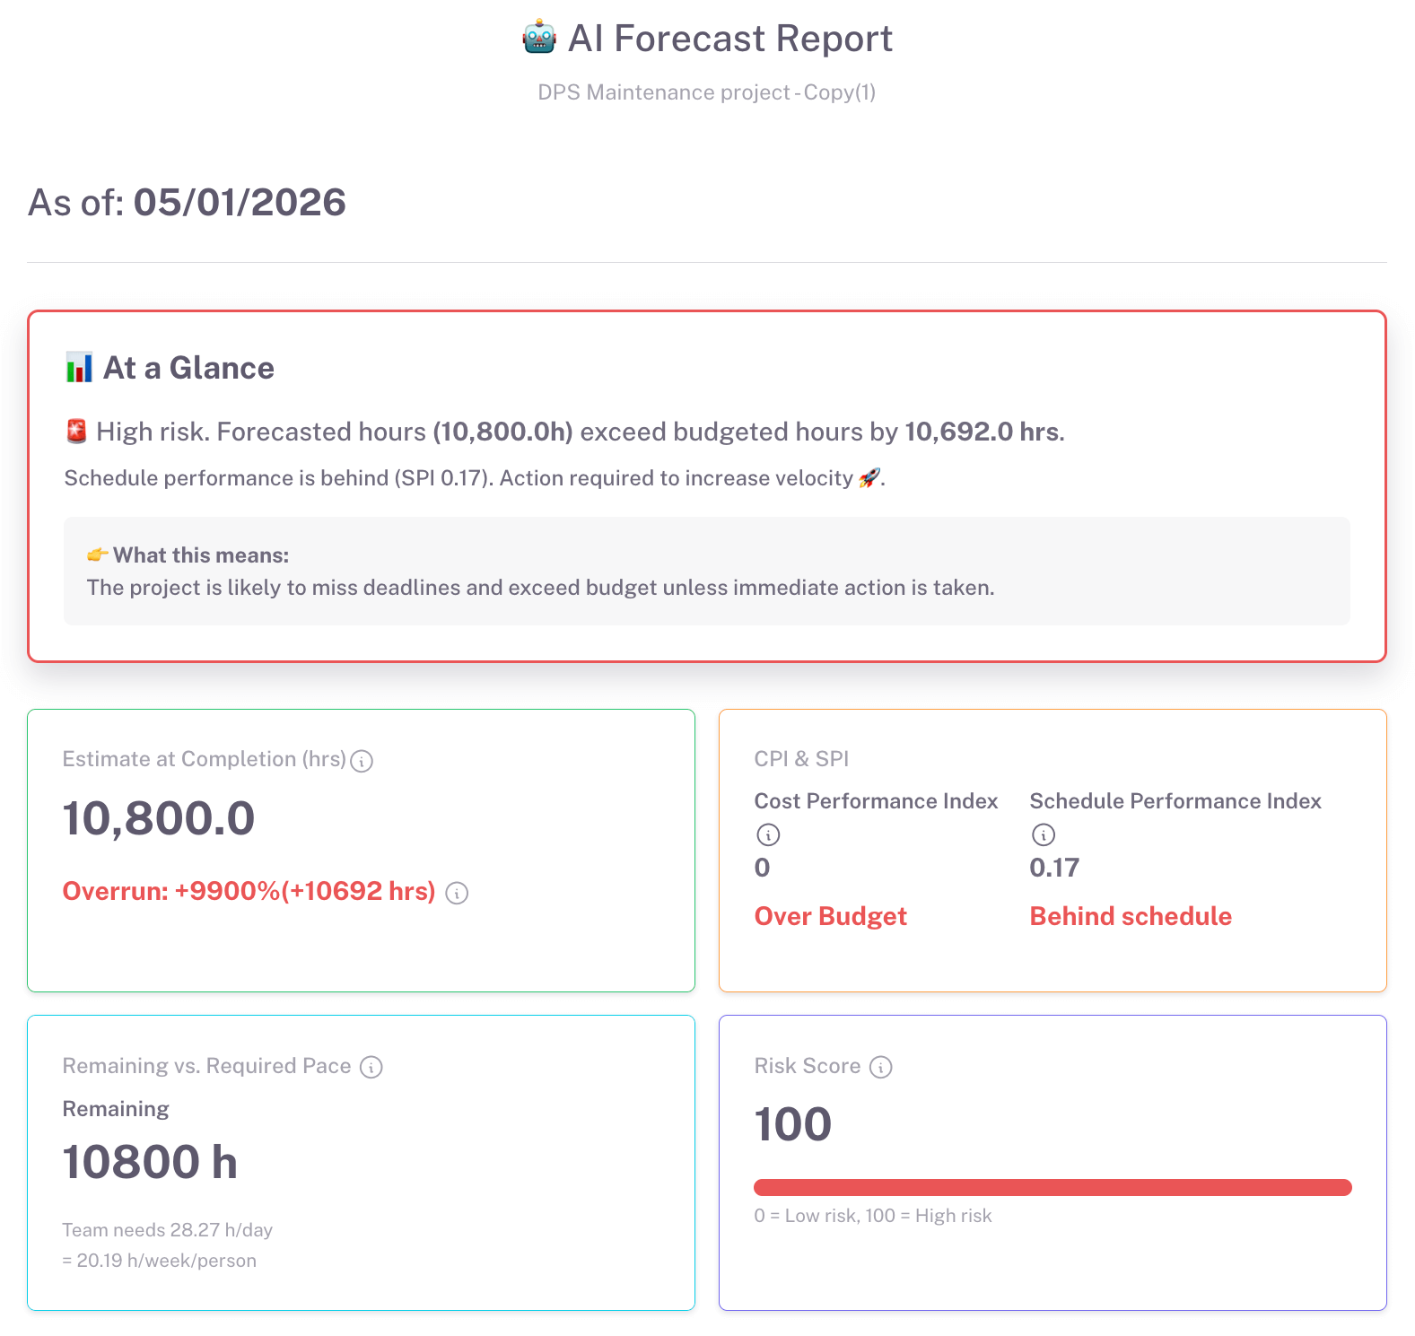Click the red Risk Score progress bar
The image size is (1415, 1336).
tap(1053, 1187)
